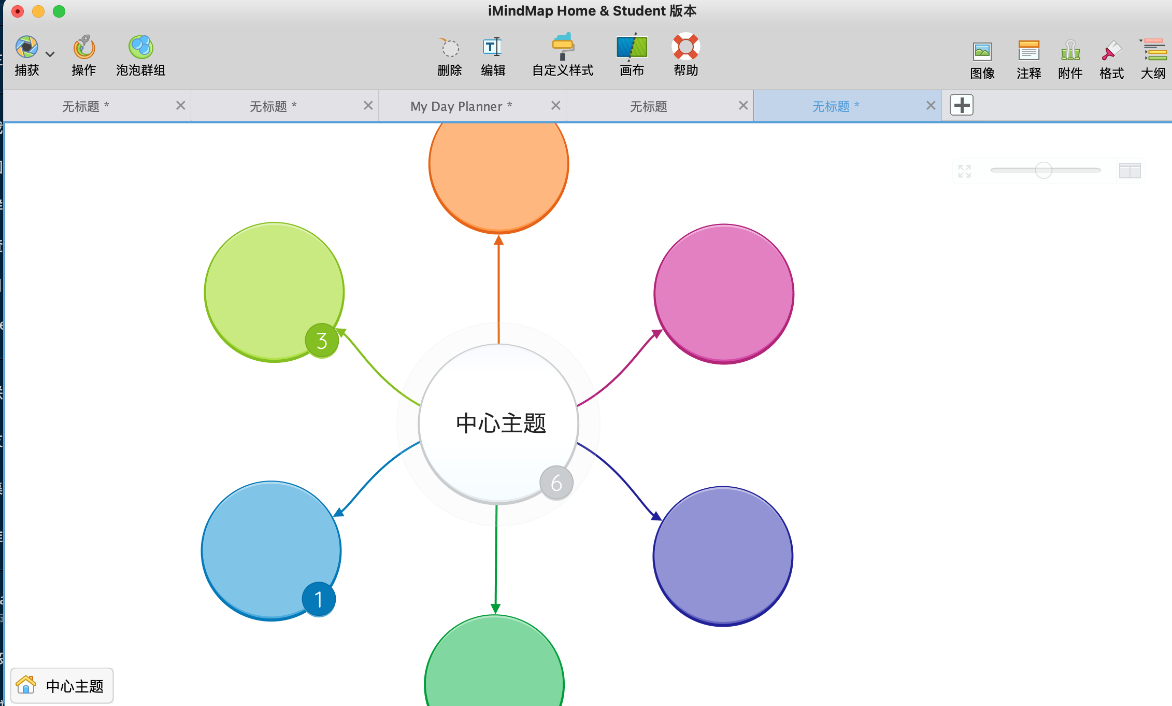Expand the dropdown arrow next to 捕获

pos(50,54)
